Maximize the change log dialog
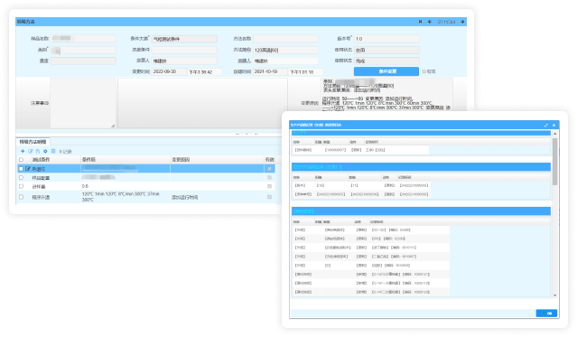Screen dimensions: 577x337 546,126
